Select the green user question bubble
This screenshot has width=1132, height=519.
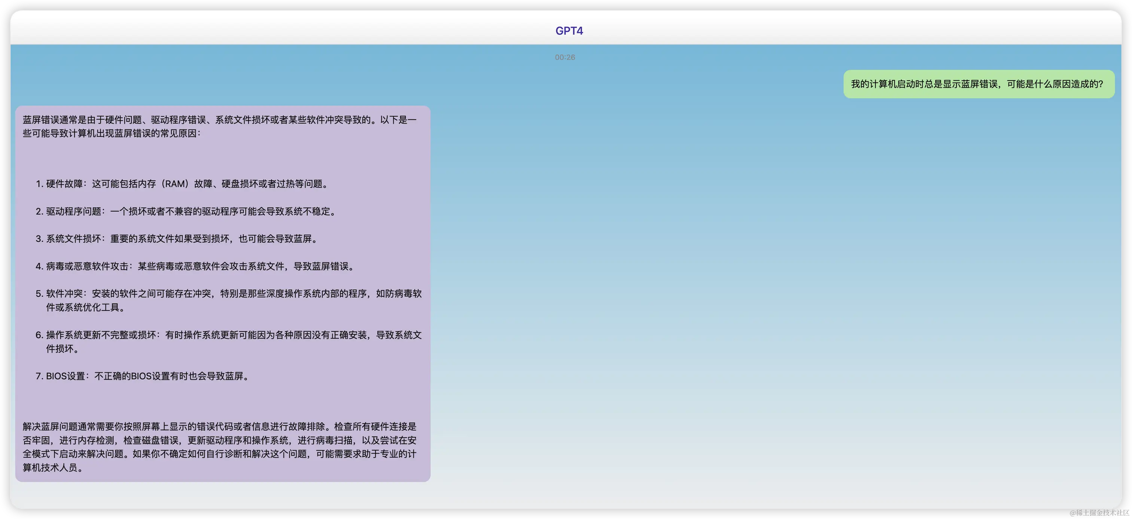[x=978, y=84]
